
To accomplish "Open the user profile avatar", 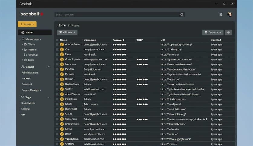I will pyautogui.click(x=229, y=14).
